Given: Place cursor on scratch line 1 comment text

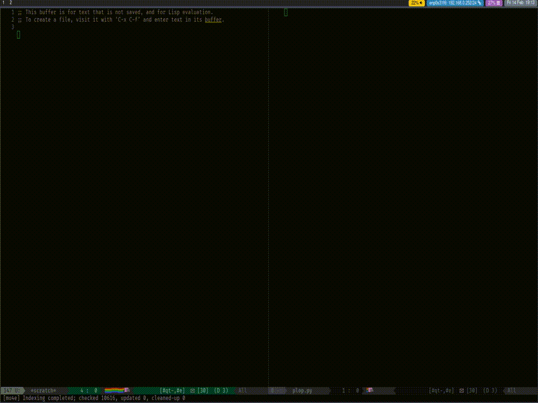Looking at the screenshot, I should 115,12.
